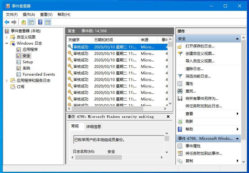Viewport: 249px width, 173px height.
Task: Collapse the Windows 日志 tree node
Action: pos(7,43)
